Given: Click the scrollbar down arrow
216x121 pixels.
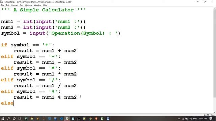Looking at the screenshot, I should [215, 112].
